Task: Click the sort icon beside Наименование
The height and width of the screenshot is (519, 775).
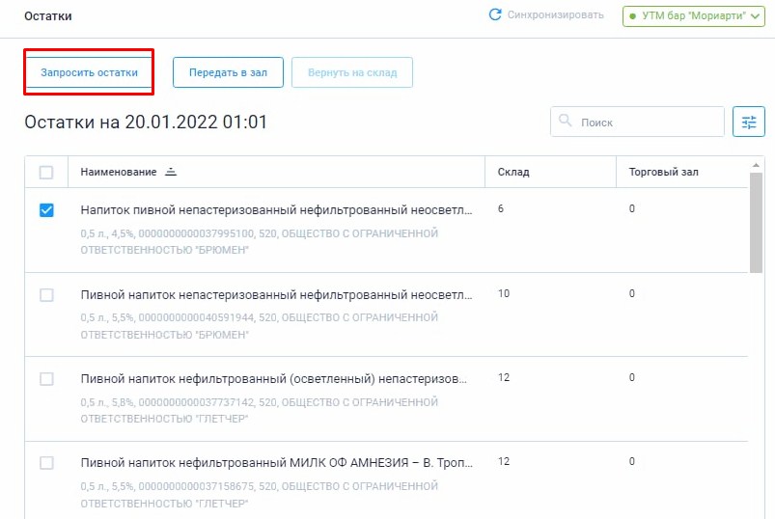Action: coord(171,172)
